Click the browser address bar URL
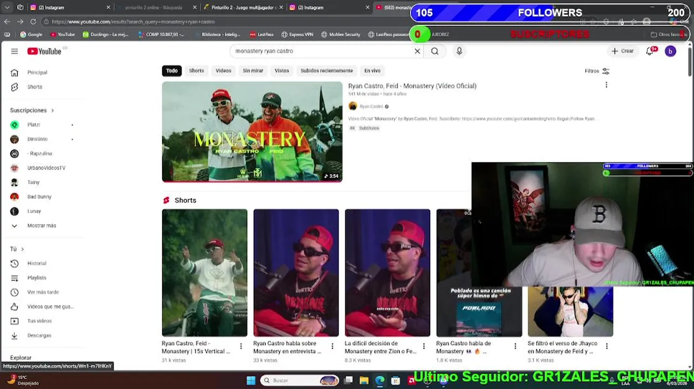This screenshot has width=694, height=389. 134,22
